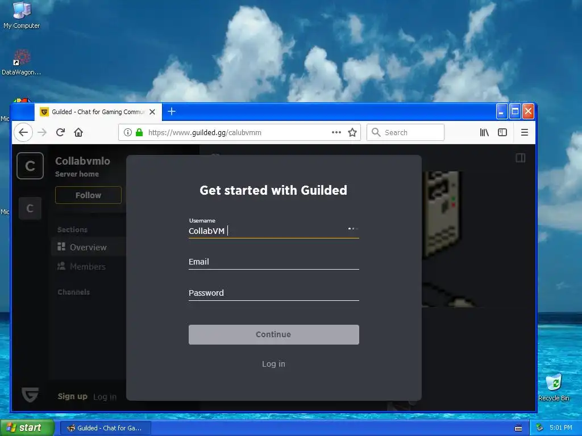Image resolution: width=582 pixels, height=436 pixels.
Task: Select the small C server icon
Action: (x=30, y=208)
